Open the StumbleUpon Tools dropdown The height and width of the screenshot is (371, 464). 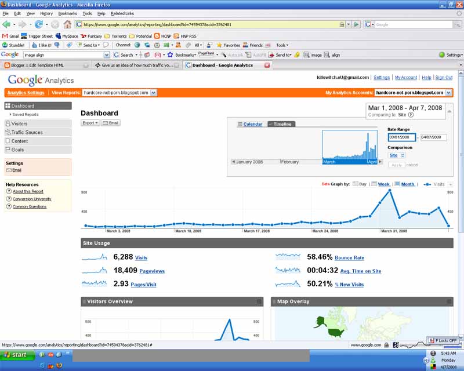282,45
